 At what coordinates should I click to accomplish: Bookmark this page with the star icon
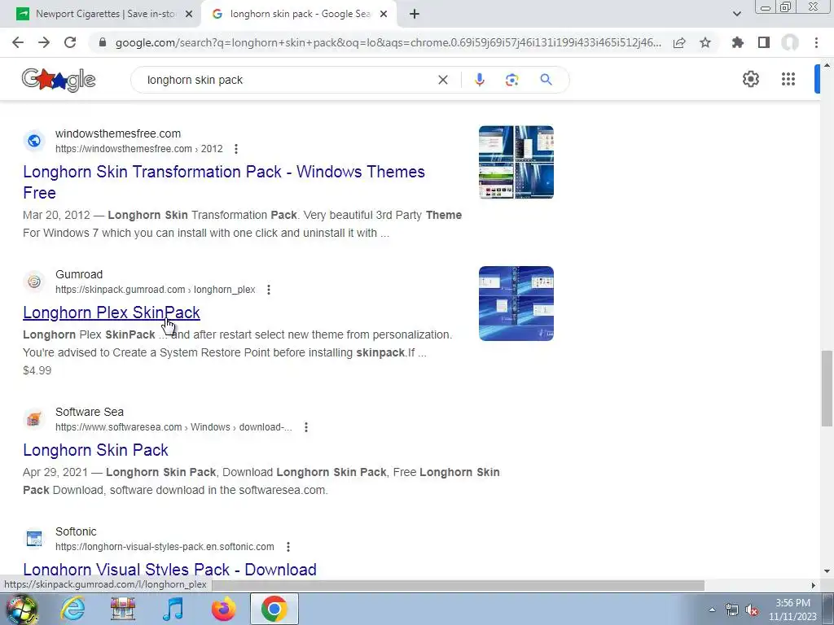pos(705,42)
